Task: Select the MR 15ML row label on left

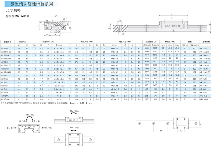Action: (6, 48)
